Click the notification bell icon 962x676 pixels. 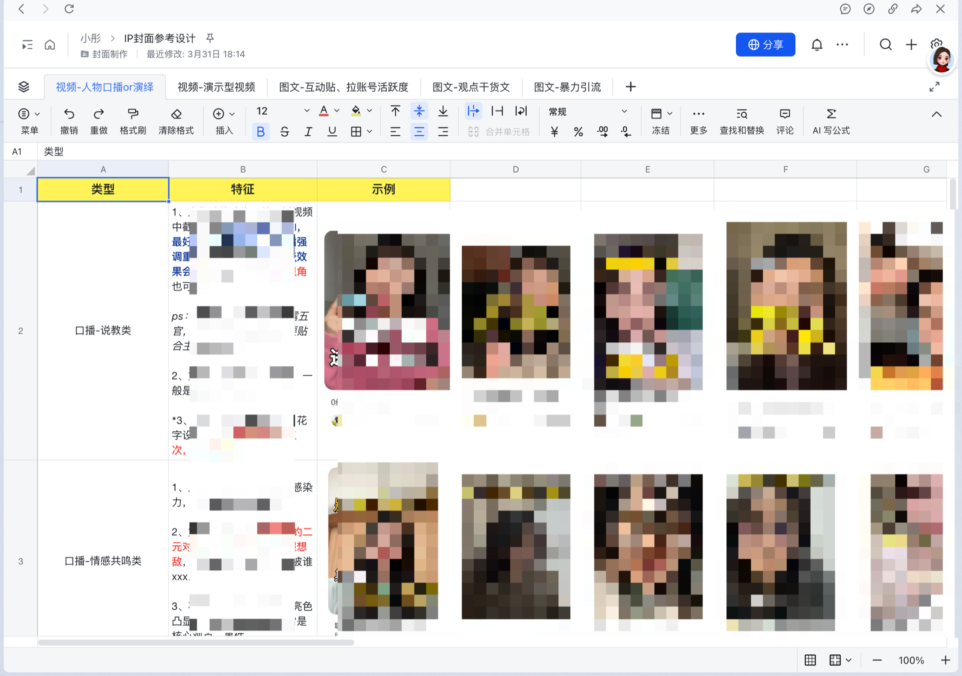coord(816,45)
